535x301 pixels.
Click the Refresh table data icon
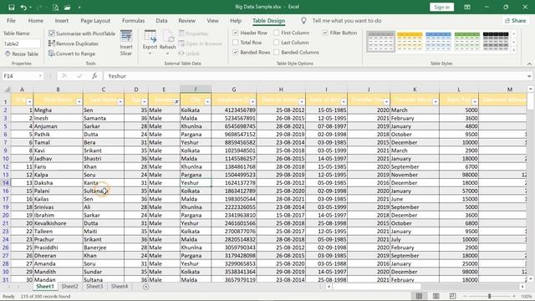[x=167, y=43]
